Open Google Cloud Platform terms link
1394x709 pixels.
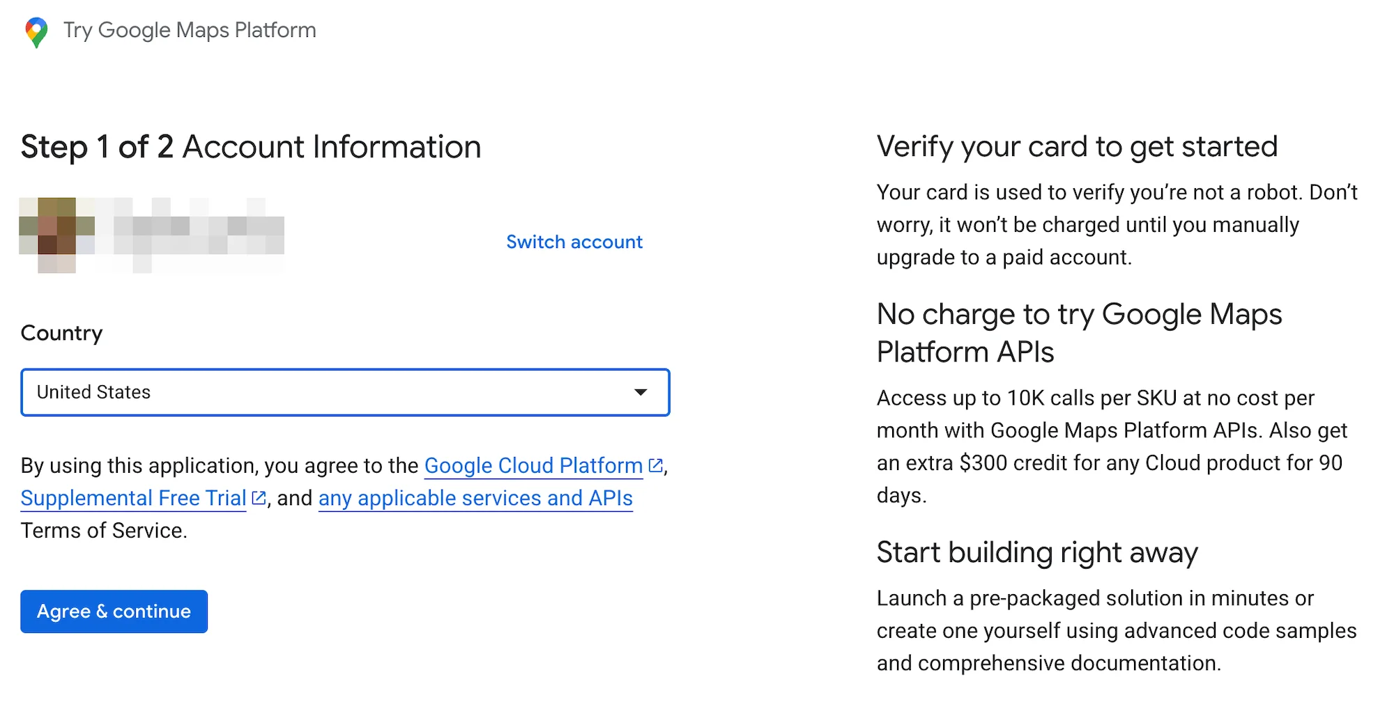(533, 465)
